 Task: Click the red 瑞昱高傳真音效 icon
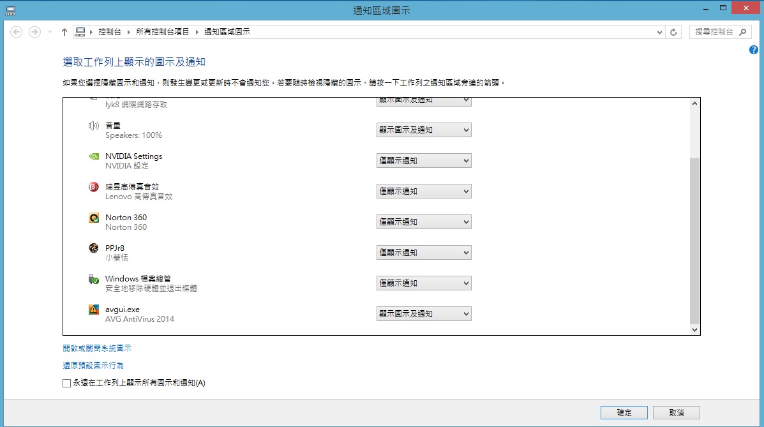point(94,187)
